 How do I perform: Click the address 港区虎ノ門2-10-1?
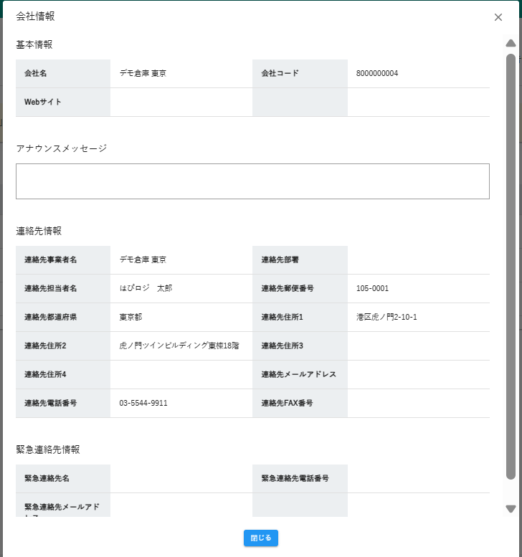(x=386, y=317)
